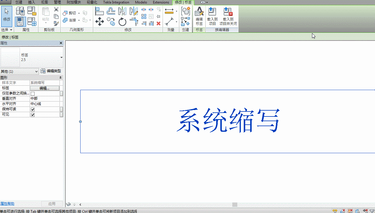The height and width of the screenshot is (213, 375).
Task: Click the 编辑... button in 标签 row
Action: point(45,88)
